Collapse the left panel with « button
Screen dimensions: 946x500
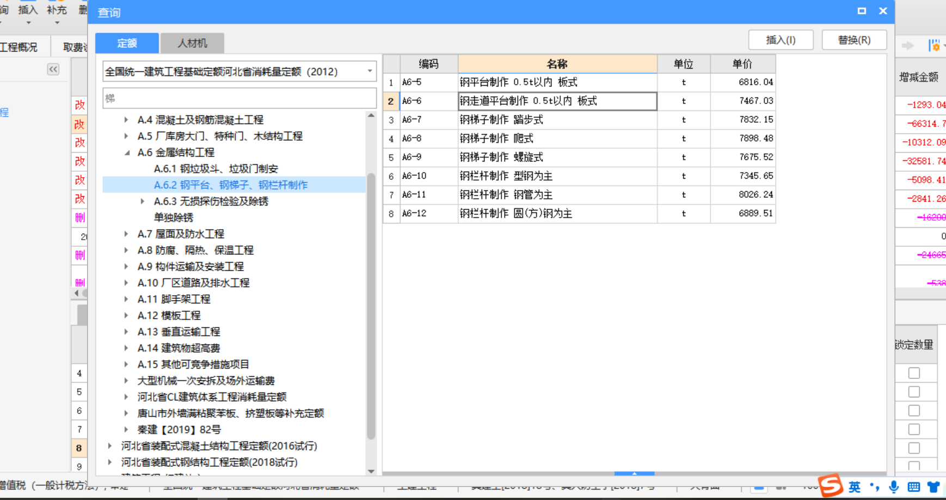(x=53, y=69)
